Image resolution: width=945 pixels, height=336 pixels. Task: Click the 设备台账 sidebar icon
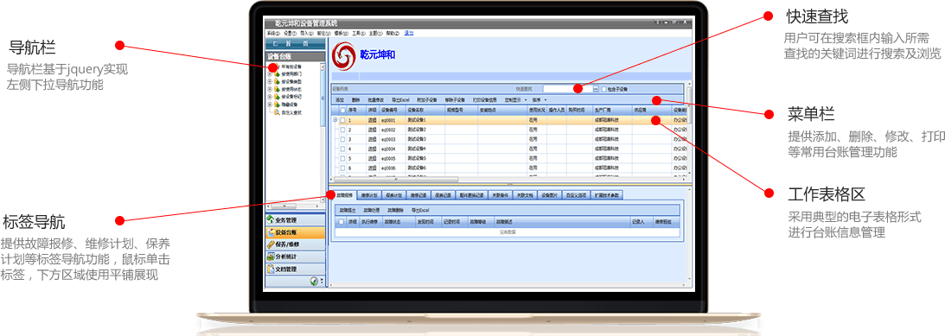[x=271, y=231]
